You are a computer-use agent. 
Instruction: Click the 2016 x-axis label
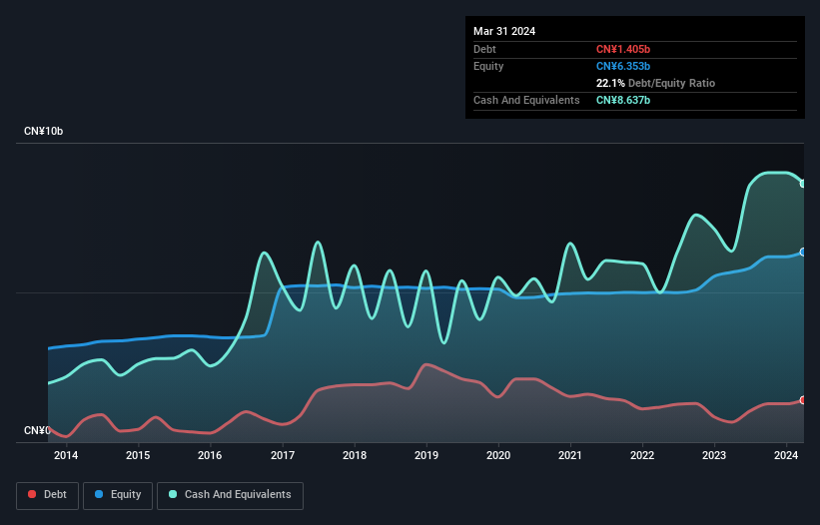pyautogui.click(x=210, y=455)
